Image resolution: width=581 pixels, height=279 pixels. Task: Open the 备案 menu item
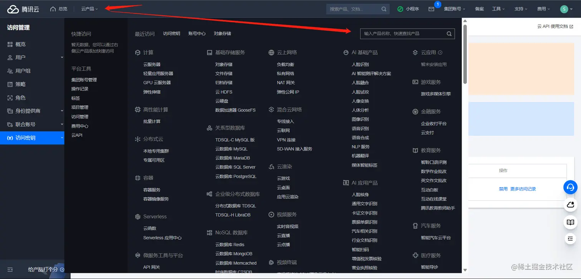coord(479,9)
